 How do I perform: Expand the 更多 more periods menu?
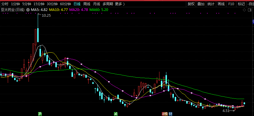pos(120,4)
